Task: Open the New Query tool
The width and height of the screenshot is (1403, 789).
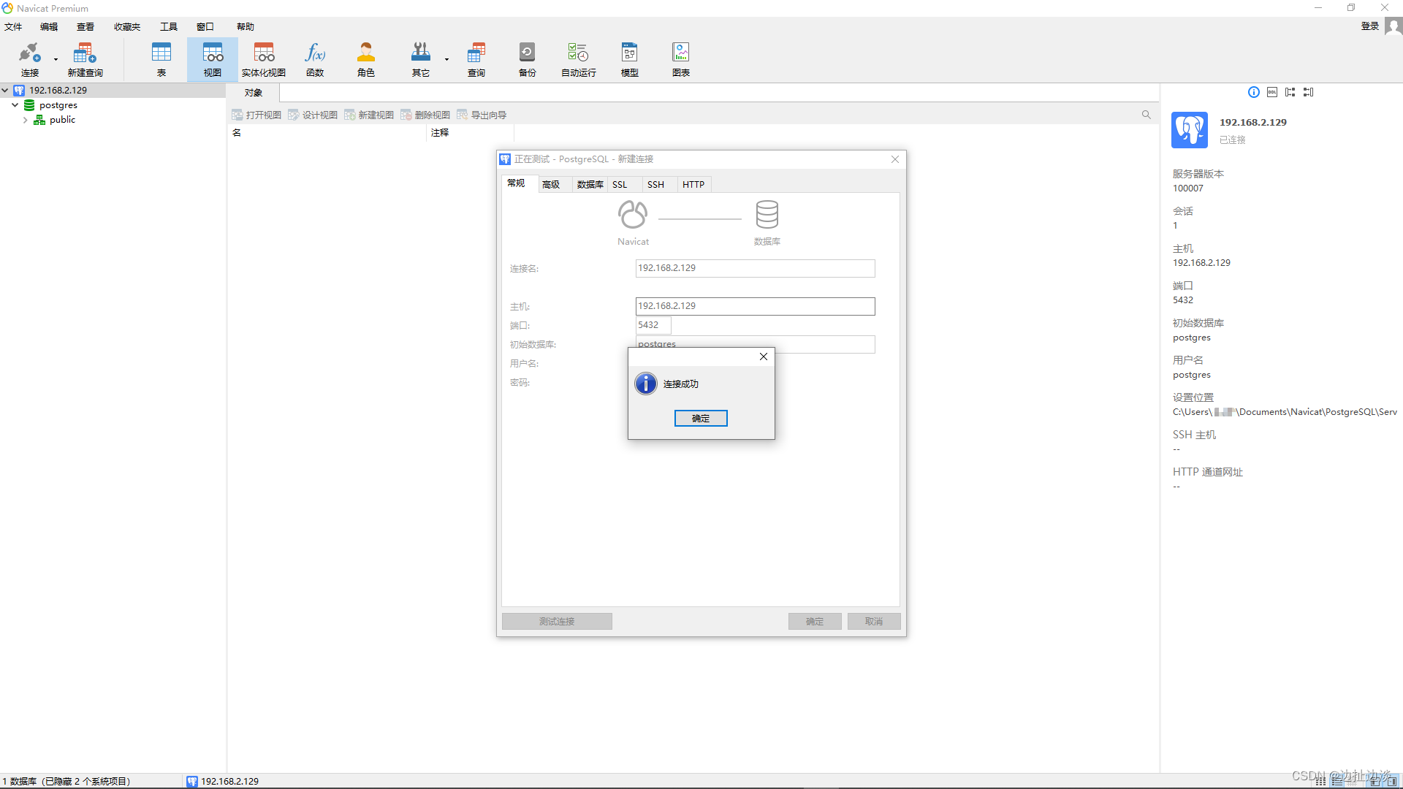Action: pos(85,58)
